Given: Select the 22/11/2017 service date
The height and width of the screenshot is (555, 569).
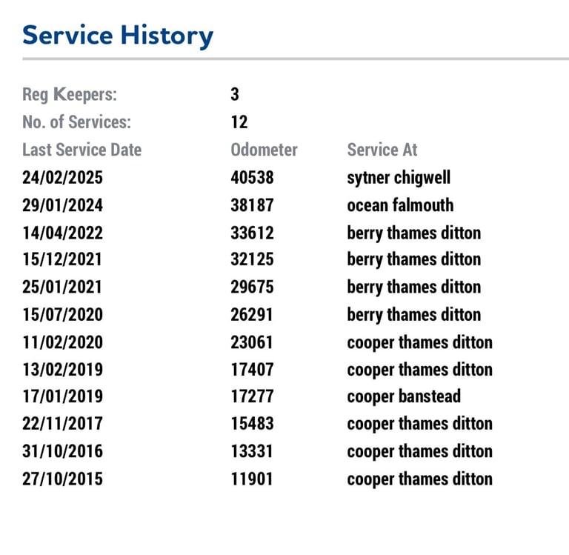Looking at the screenshot, I should click(63, 424).
